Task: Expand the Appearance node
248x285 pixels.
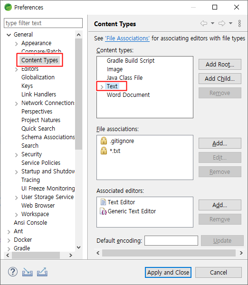Action: [16, 44]
